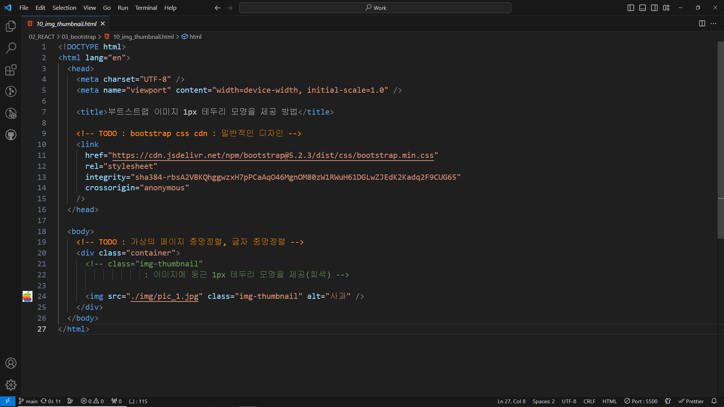Viewport: 724px width, 407px height.
Task: Open the Run and Debug view
Action: click(11, 113)
